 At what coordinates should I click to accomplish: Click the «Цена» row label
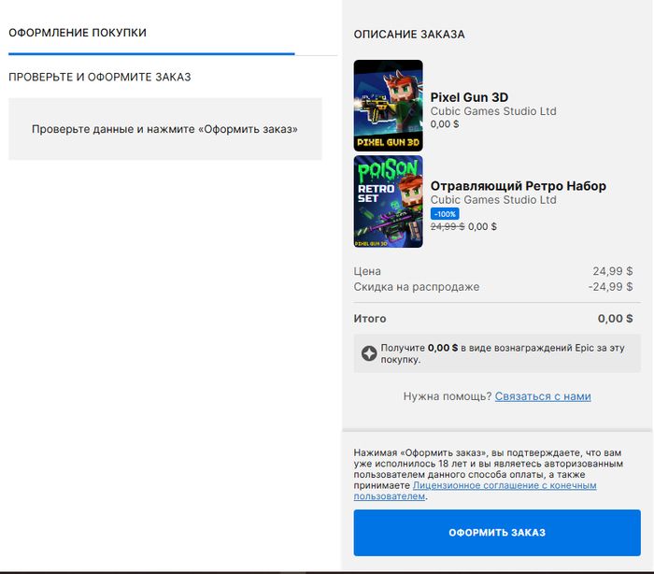click(x=367, y=271)
